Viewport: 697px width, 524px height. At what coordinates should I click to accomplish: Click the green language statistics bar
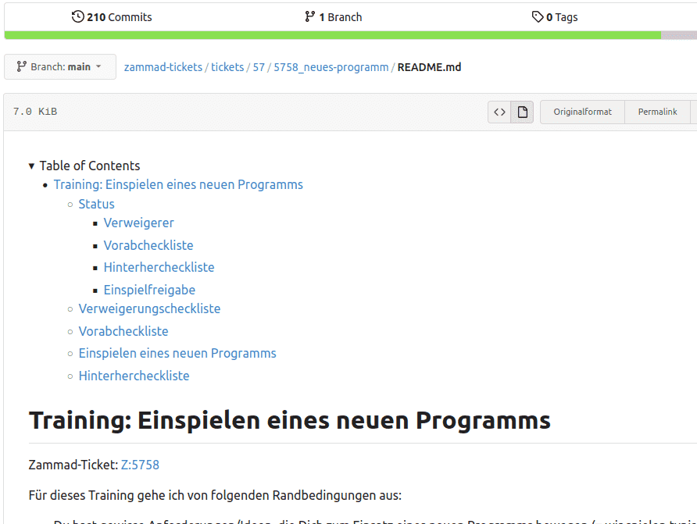(328, 34)
